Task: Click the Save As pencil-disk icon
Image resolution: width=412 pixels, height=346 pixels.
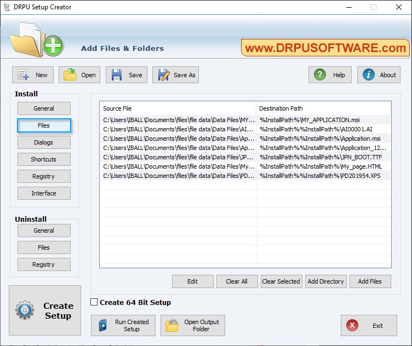Action: pyautogui.click(x=164, y=75)
